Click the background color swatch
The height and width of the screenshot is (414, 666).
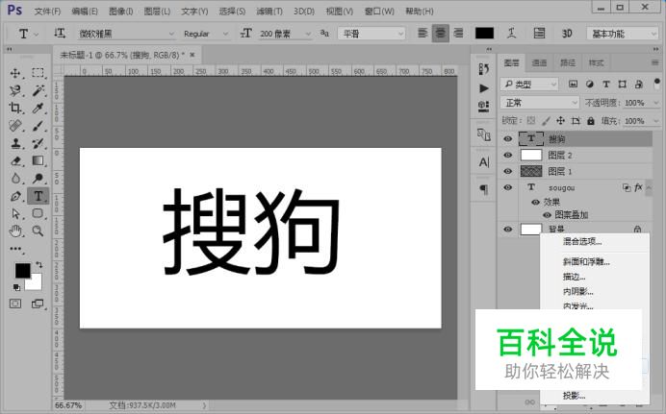pyautogui.click(x=35, y=283)
